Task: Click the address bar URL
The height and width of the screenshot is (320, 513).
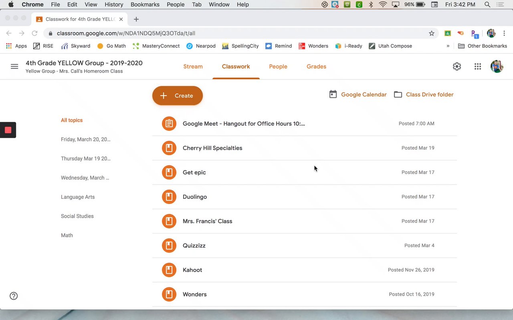Action: click(x=126, y=33)
